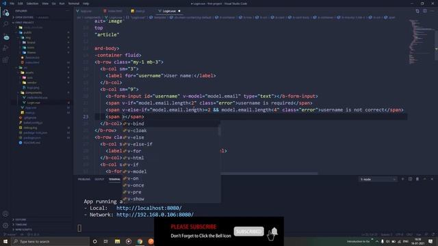Image resolution: width=438 pixels, height=246 pixels.
Task: Close the terminal panel
Action: (432, 179)
